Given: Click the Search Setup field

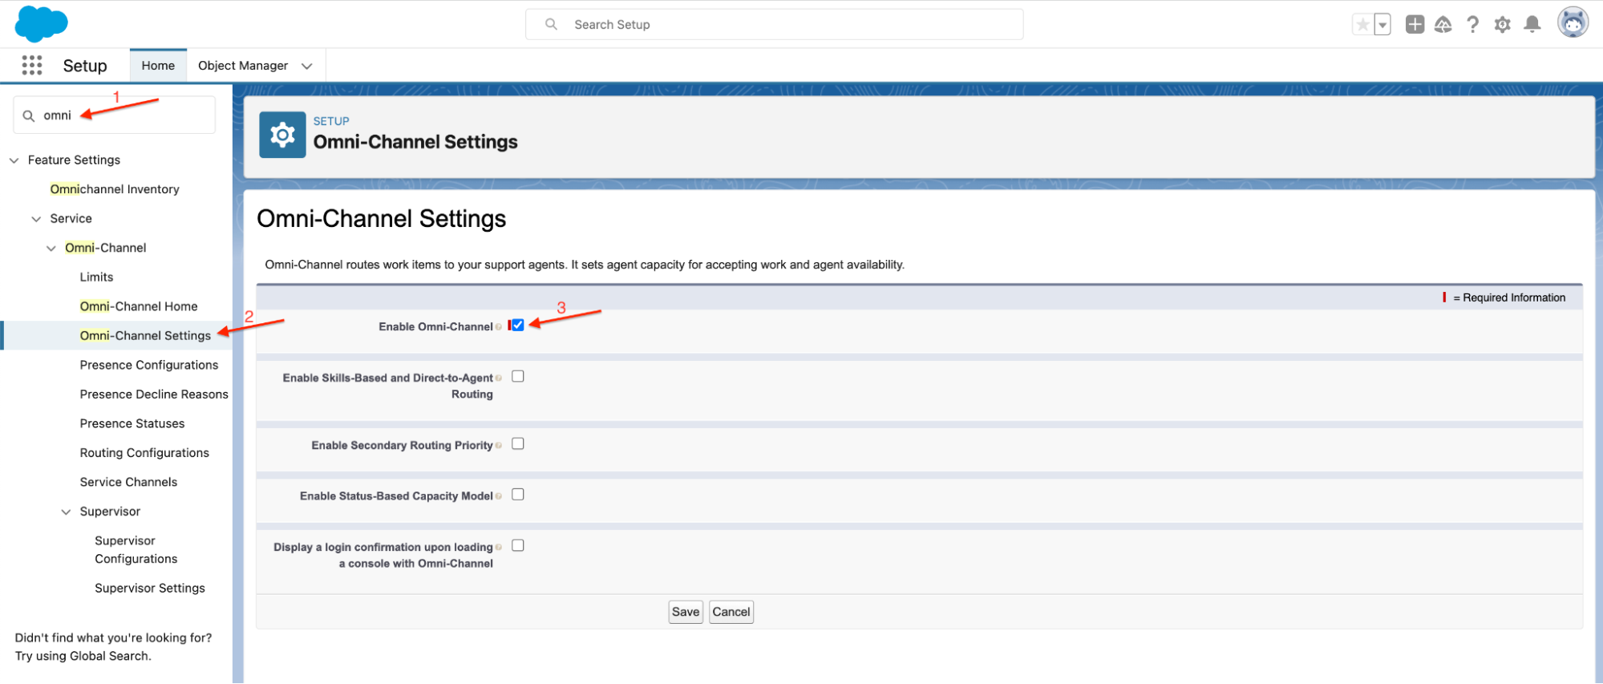Looking at the screenshot, I should coord(774,25).
